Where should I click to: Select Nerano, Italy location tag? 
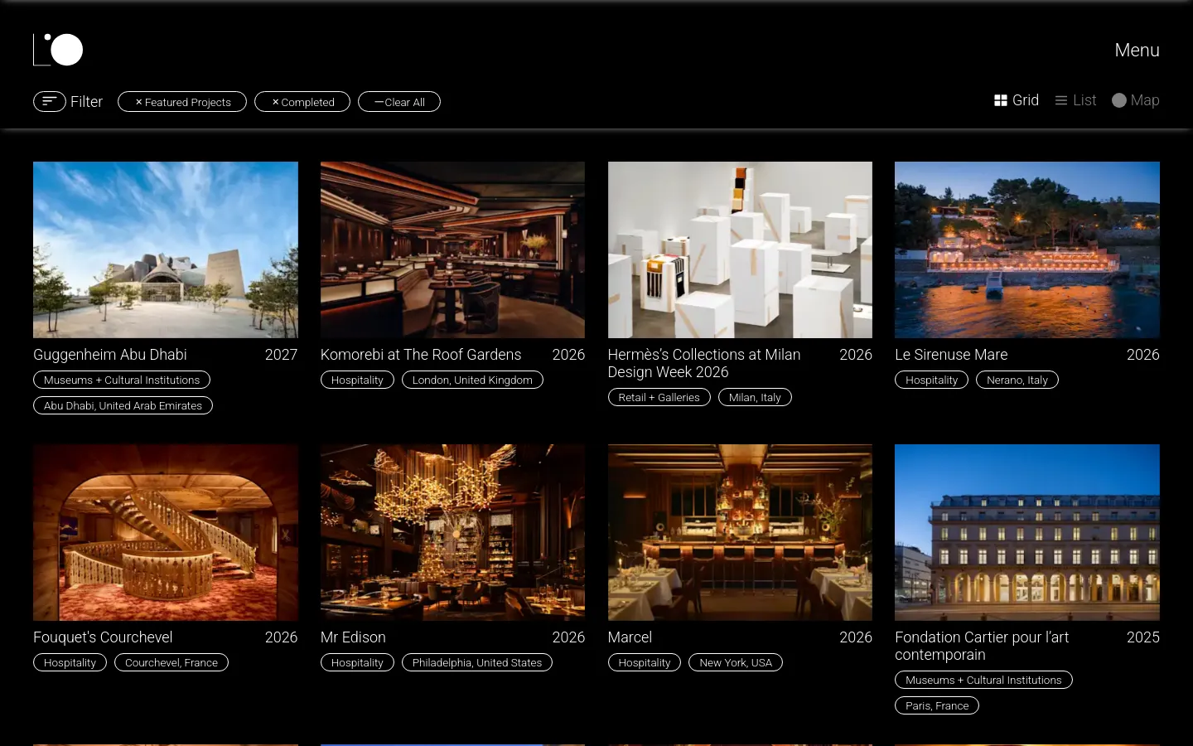tap(1017, 380)
